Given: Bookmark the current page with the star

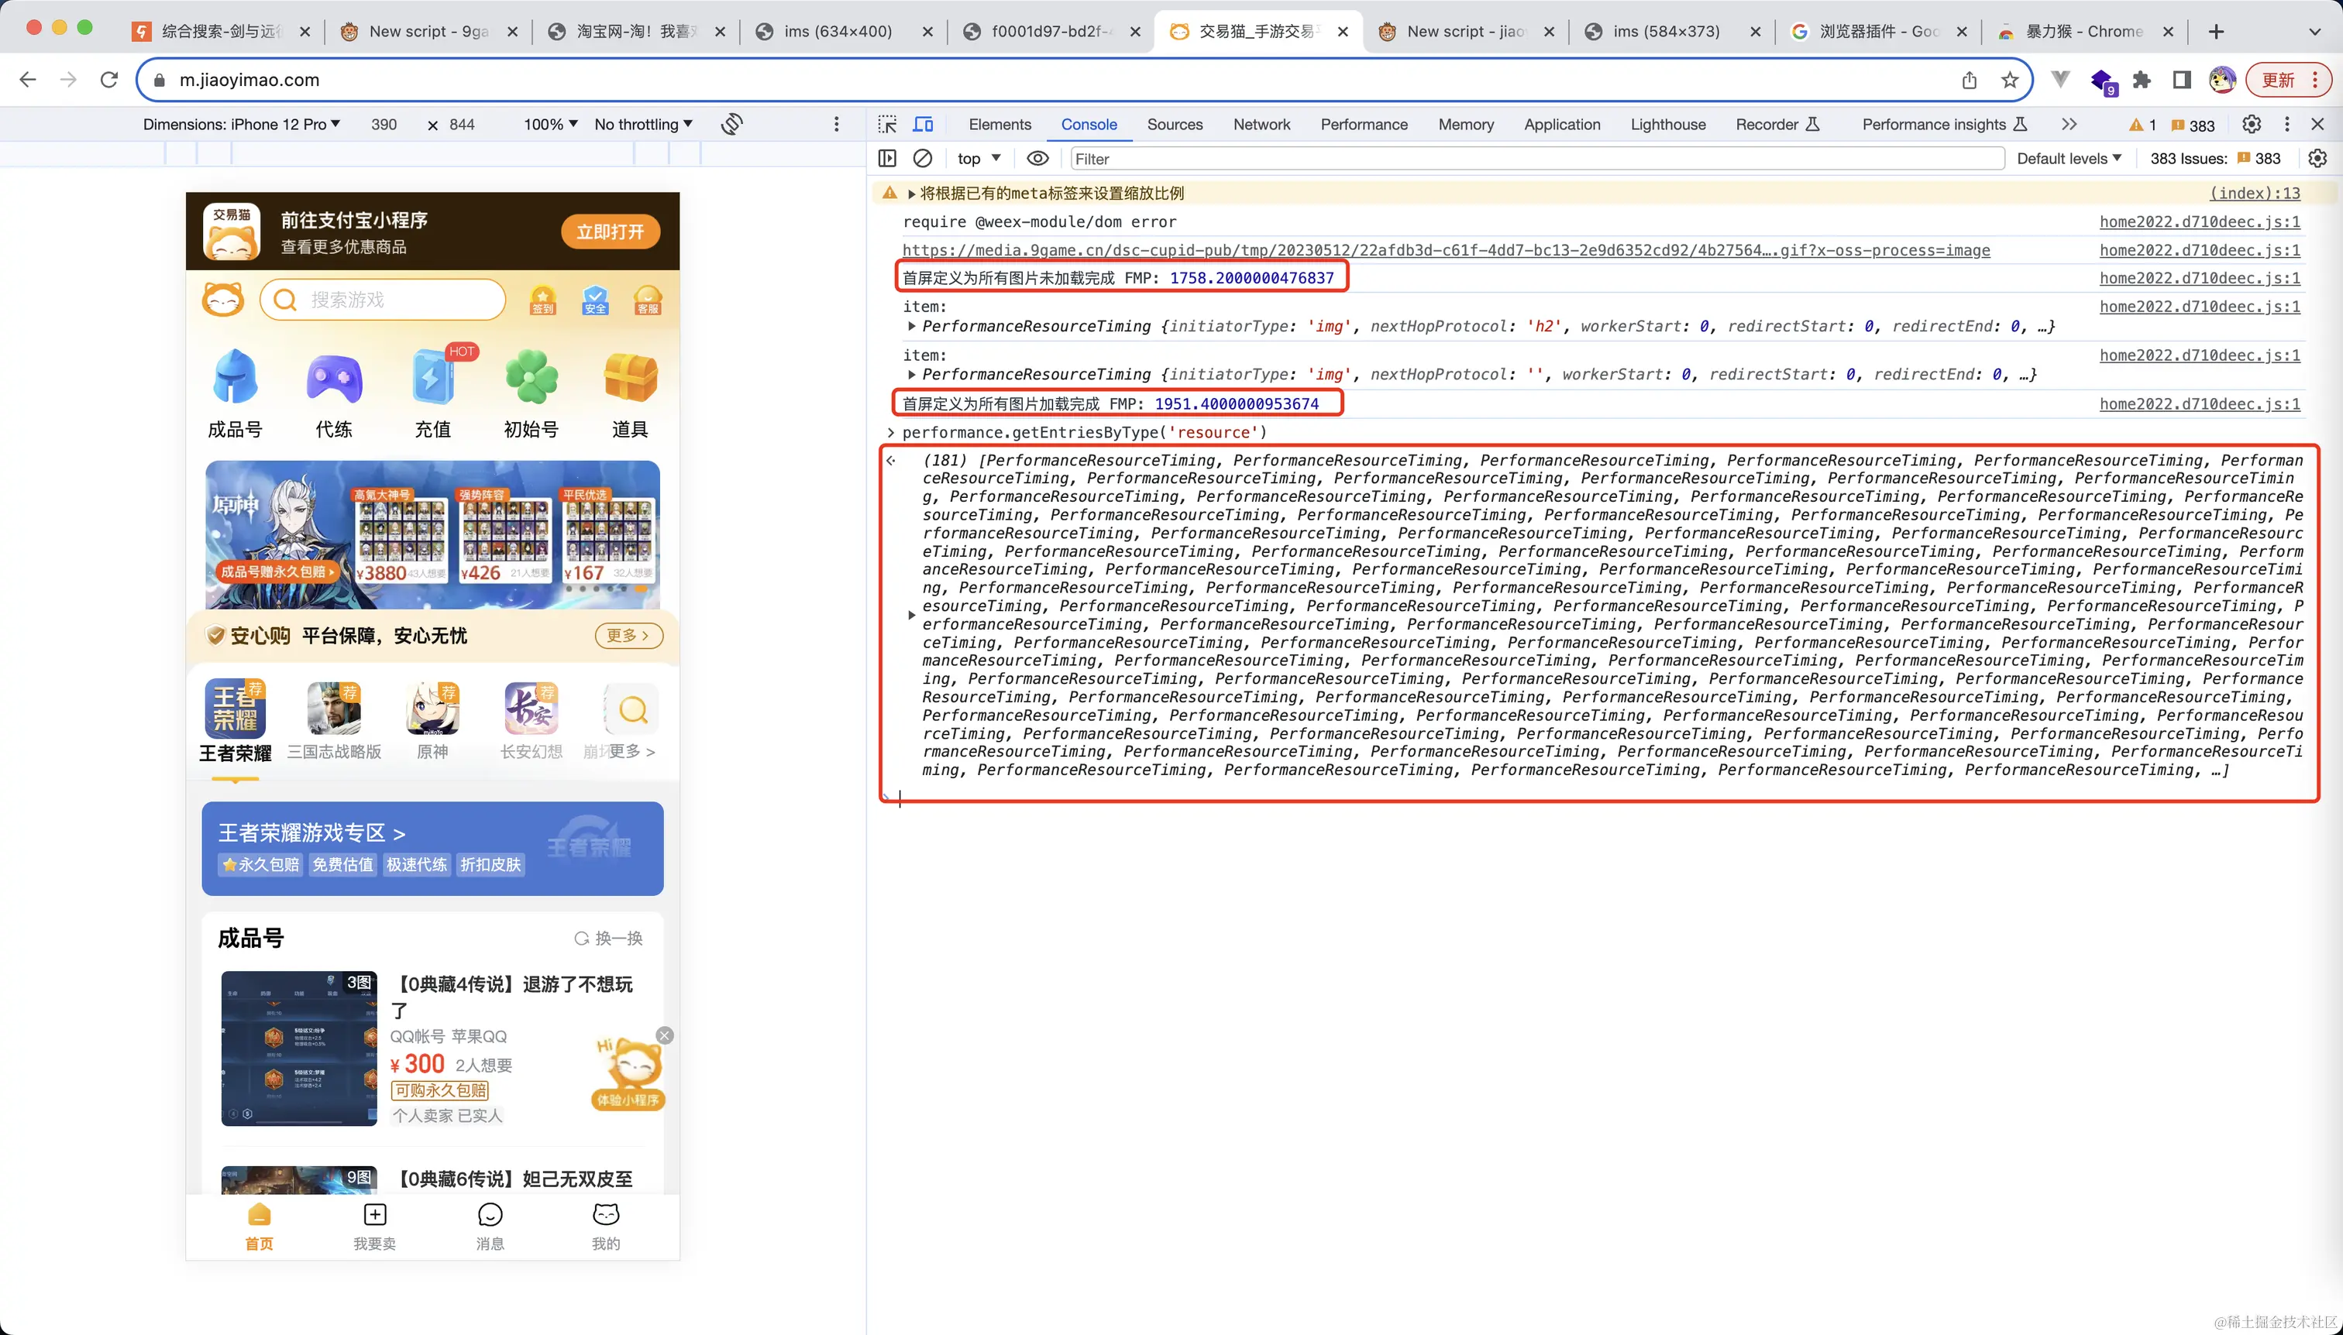Looking at the screenshot, I should 2008,80.
